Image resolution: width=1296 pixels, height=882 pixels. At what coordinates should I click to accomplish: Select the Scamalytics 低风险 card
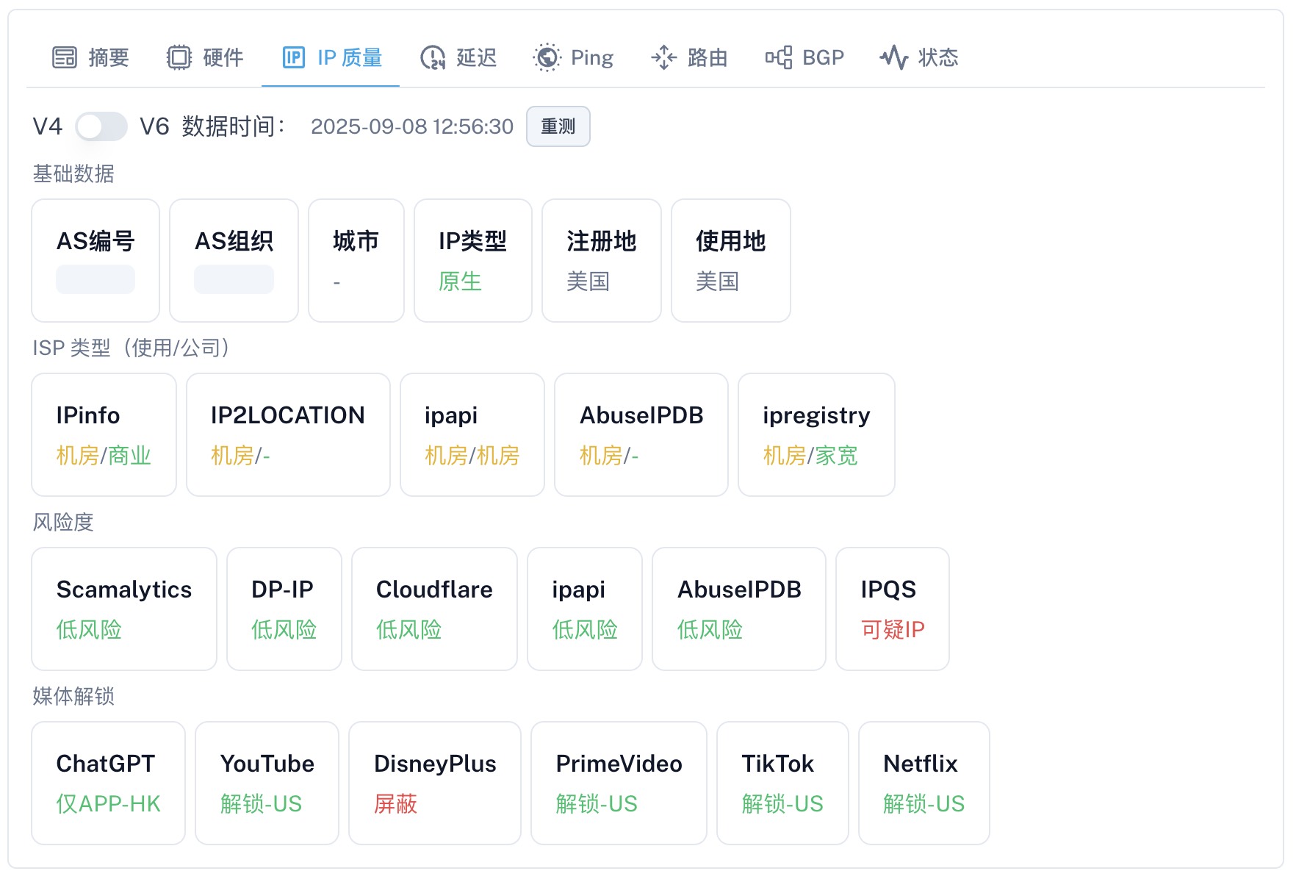(123, 609)
